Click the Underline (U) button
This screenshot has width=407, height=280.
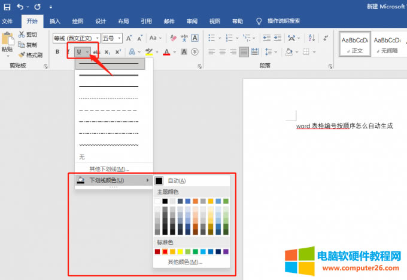(x=79, y=52)
